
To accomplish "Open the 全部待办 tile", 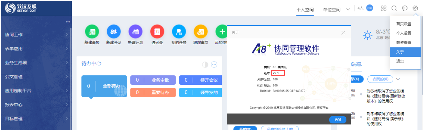I will click(104, 86).
